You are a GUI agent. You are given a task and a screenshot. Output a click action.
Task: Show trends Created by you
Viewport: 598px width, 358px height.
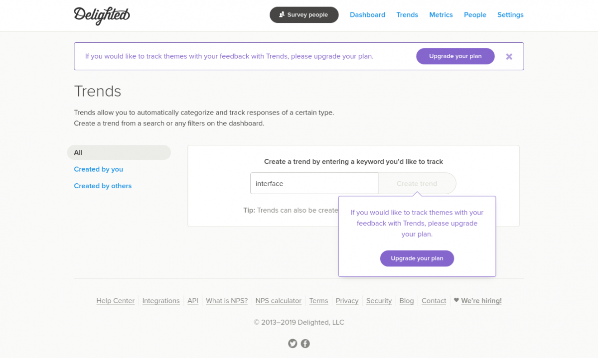pos(99,169)
